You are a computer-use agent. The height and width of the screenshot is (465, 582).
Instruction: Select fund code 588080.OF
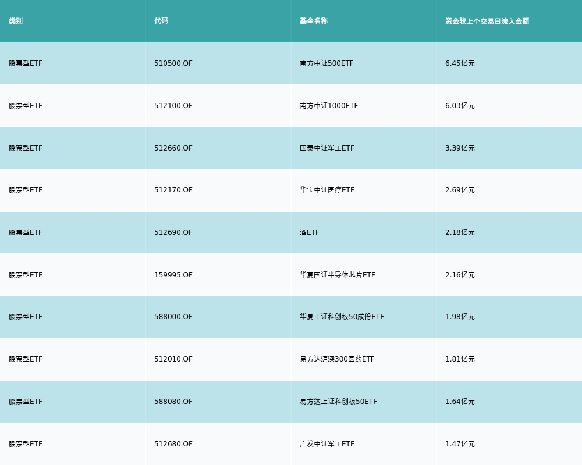(x=173, y=402)
